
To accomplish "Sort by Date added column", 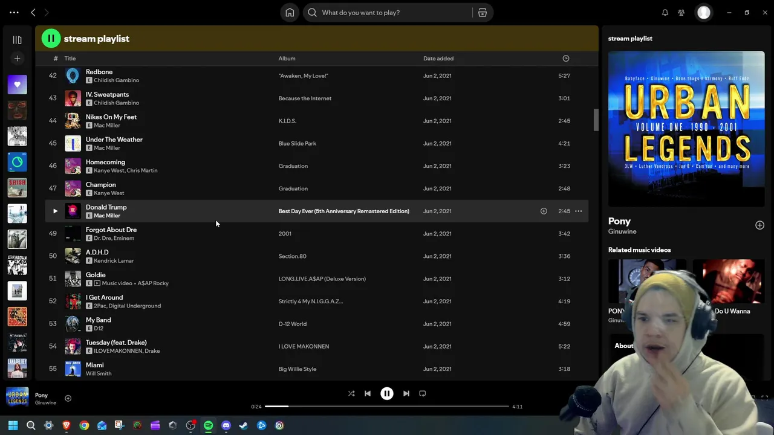I will click(438, 59).
